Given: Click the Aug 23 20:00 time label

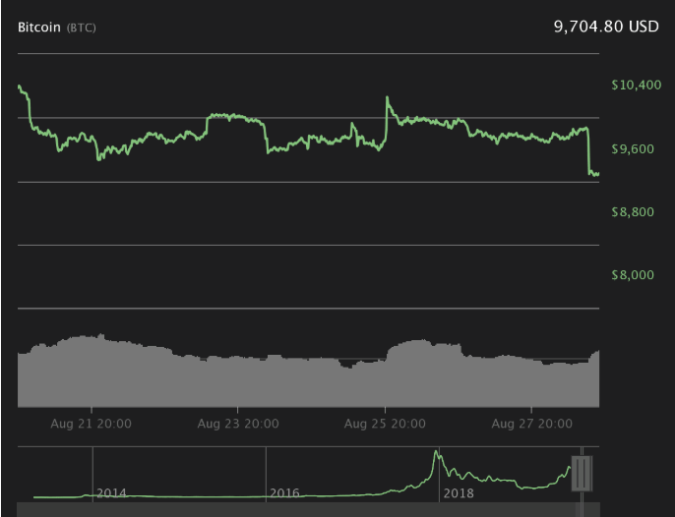Looking at the screenshot, I should tap(238, 424).
